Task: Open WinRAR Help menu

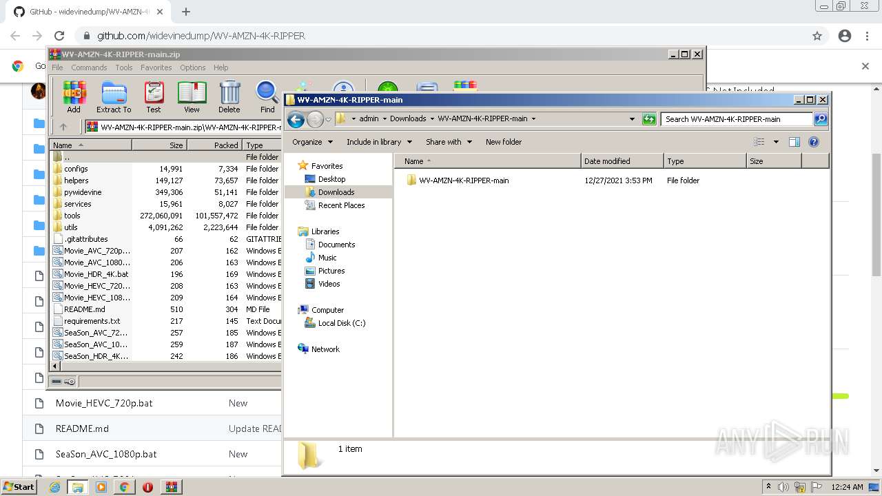Action: pyautogui.click(x=220, y=68)
